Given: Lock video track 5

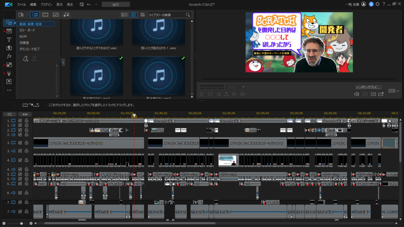Looking at the screenshot, I should coord(26,174).
